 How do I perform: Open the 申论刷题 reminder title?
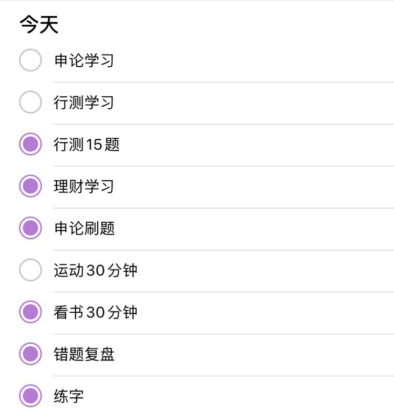[85, 228]
